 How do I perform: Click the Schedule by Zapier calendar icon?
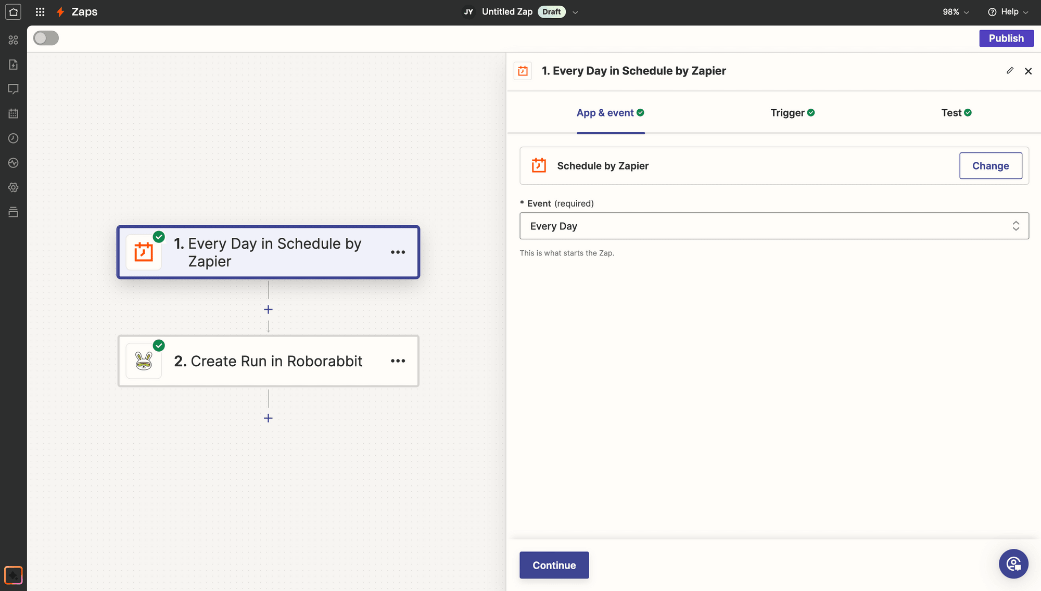click(x=539, y=165)
